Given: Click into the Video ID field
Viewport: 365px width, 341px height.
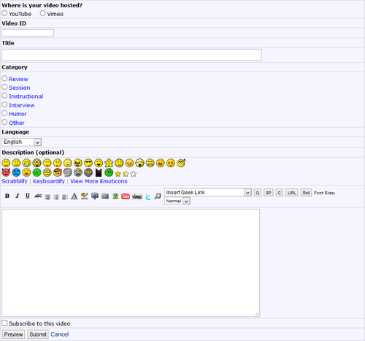Looking at the screenshot, I should coord(28,33).
